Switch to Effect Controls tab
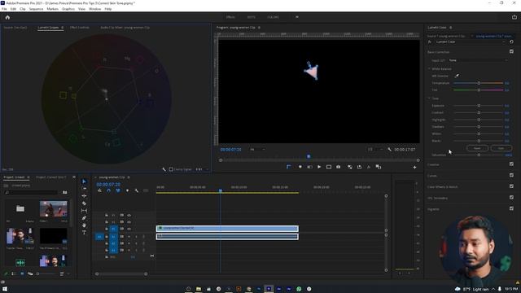 [x=80, y=28]
